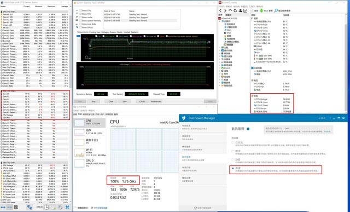Expand the 存储设备 tree node

(x=220, y=62)
